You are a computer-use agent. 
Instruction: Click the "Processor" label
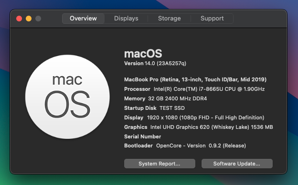coord(137,89)
